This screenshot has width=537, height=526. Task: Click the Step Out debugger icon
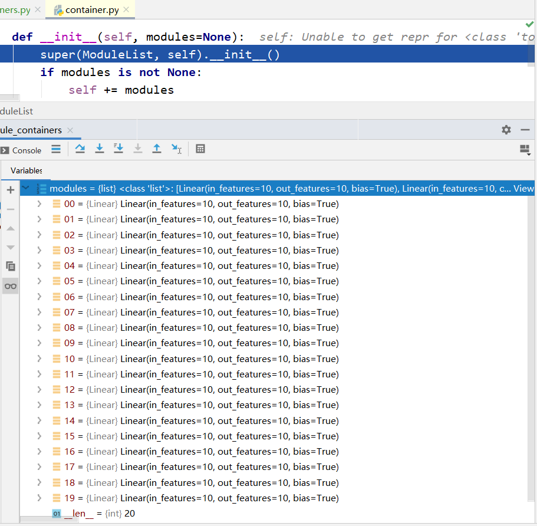[157, 149]
